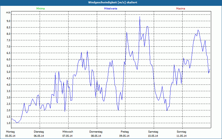Click the Mittwoch day label

pyautogui.click(x=68, y=132)
